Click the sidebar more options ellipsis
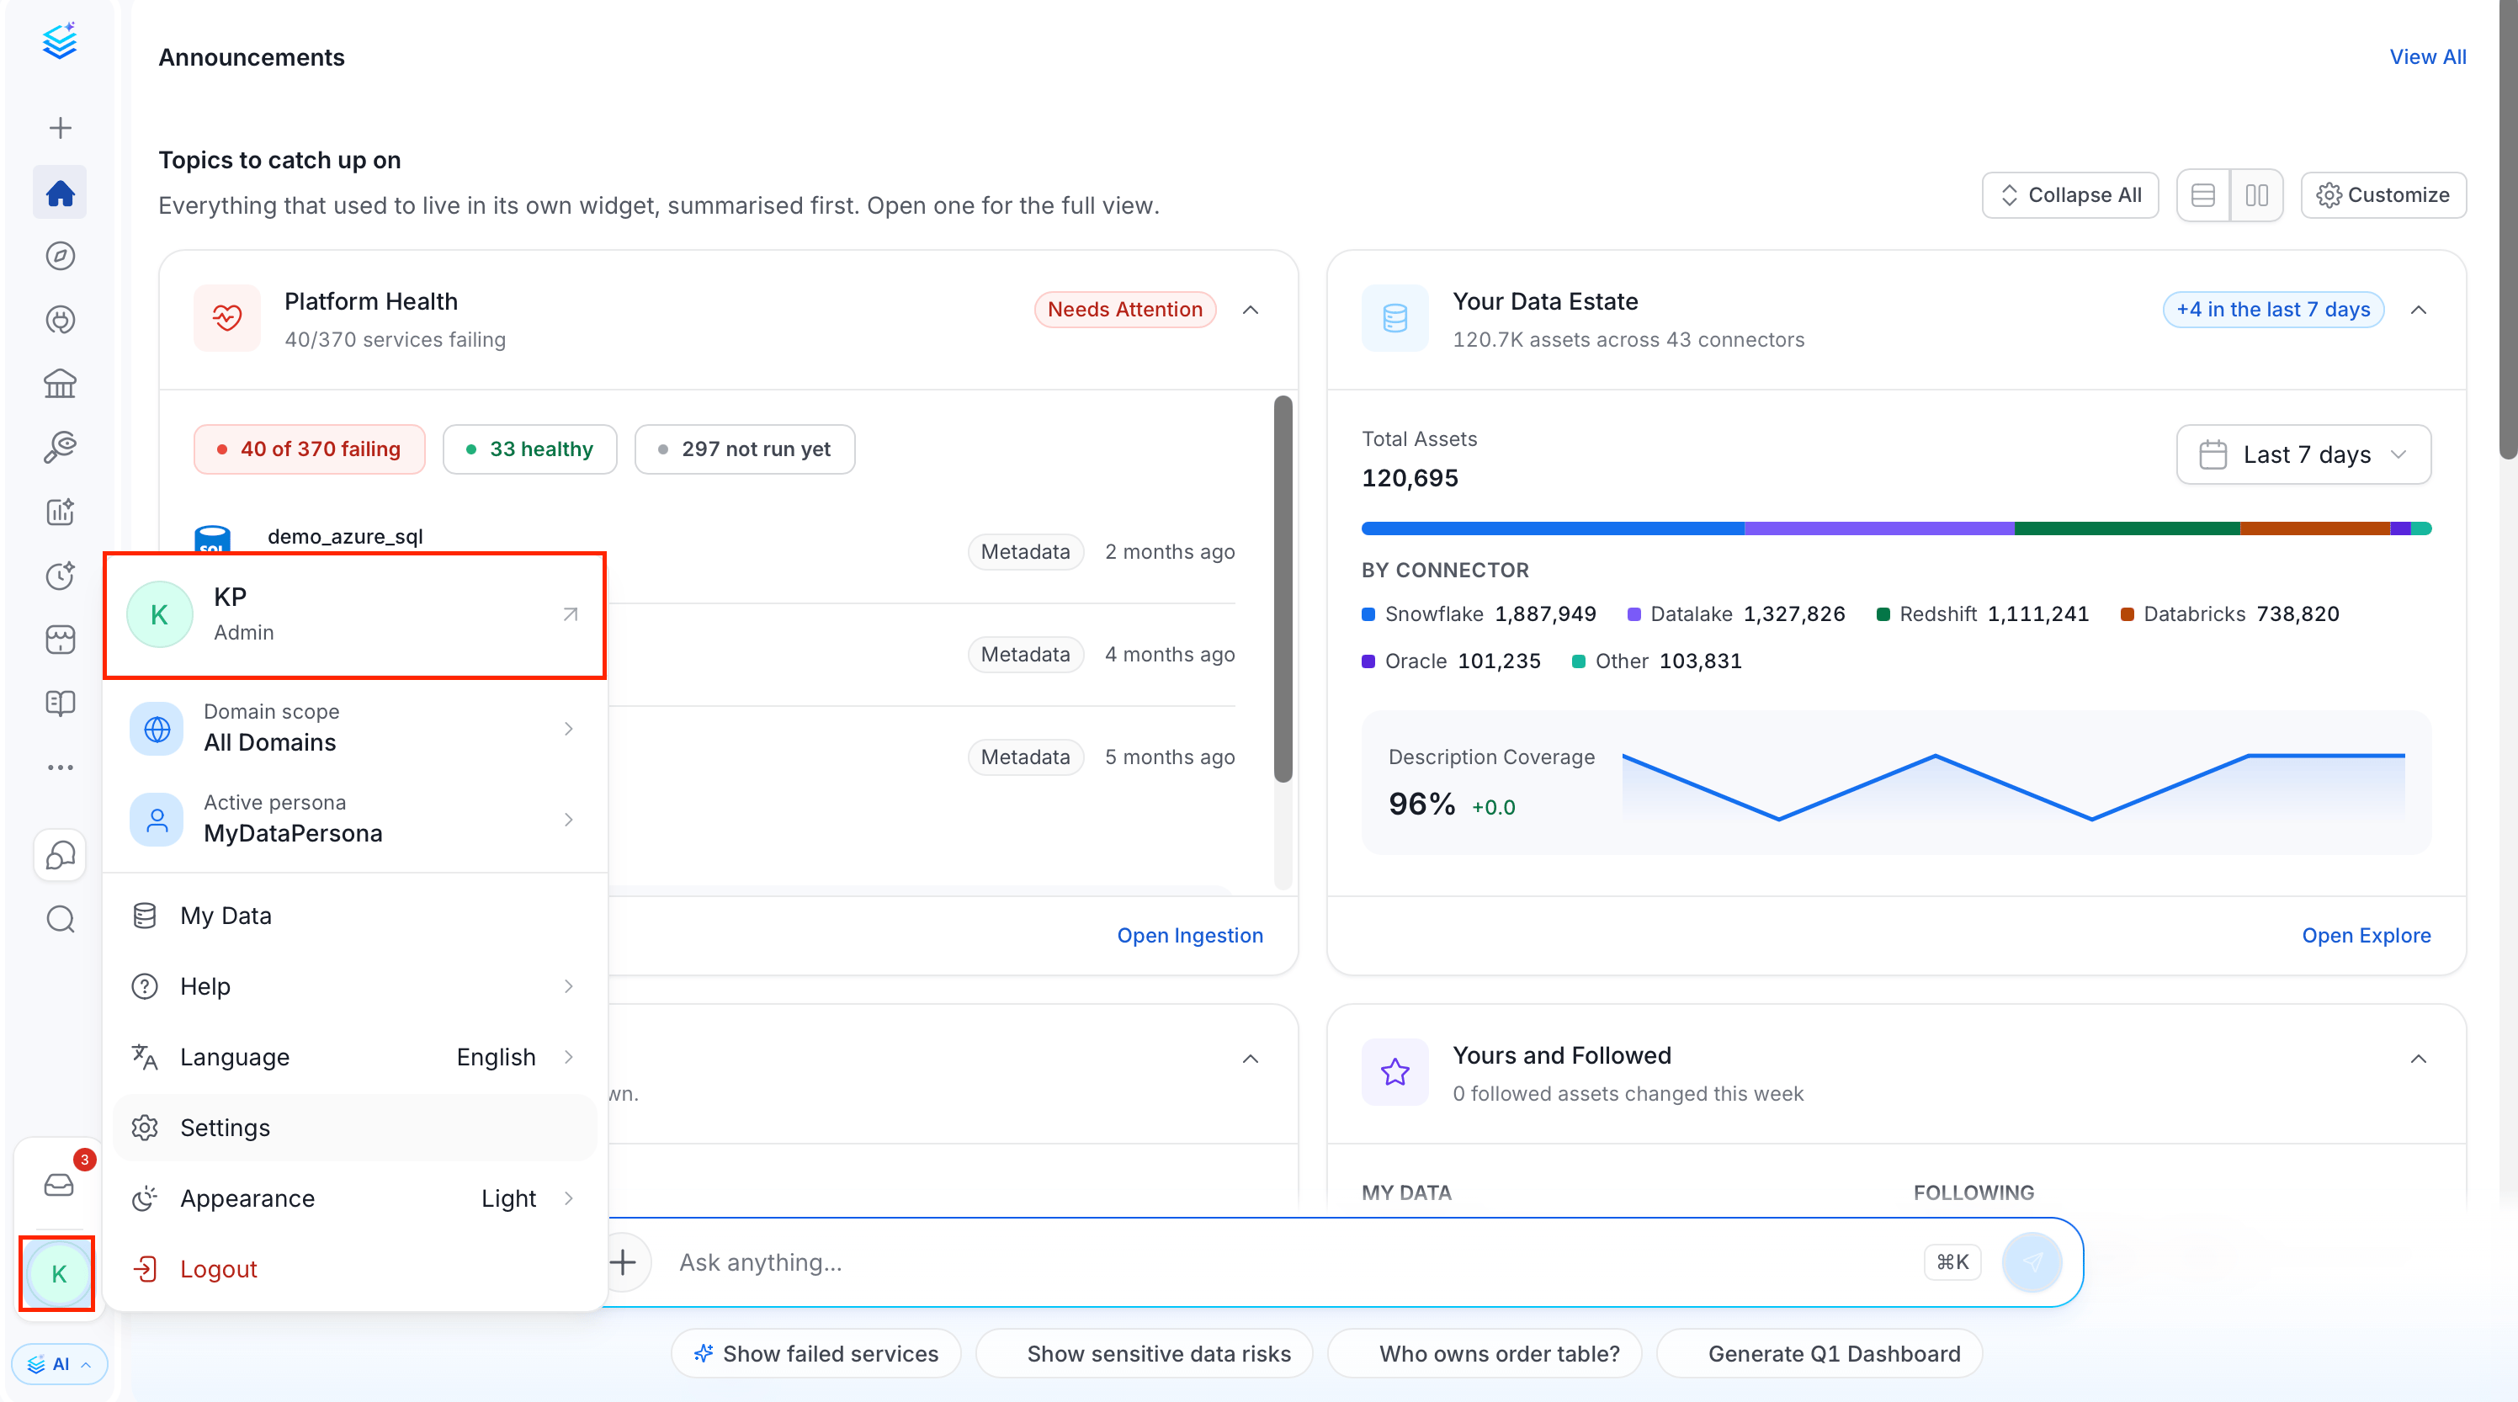2518x1402 pixels. coord(60,767)
